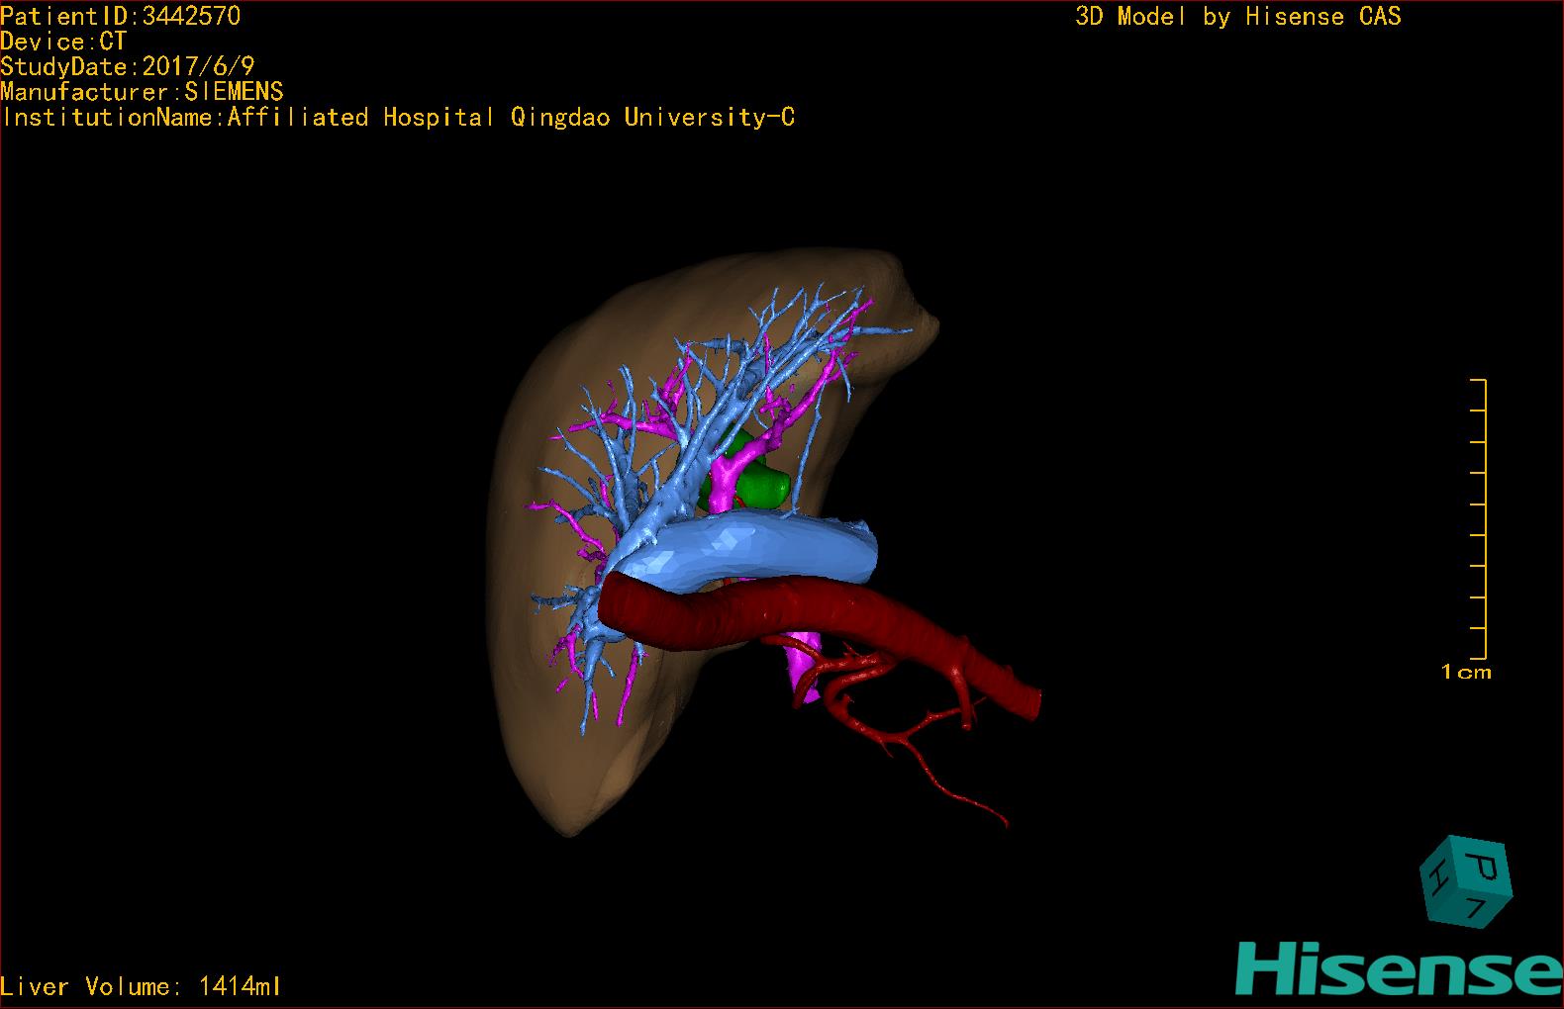1564x1009 pixels.
Task: Click the L face of the orientation cube
Action: pyautogui.click(x=1474, y=909)
